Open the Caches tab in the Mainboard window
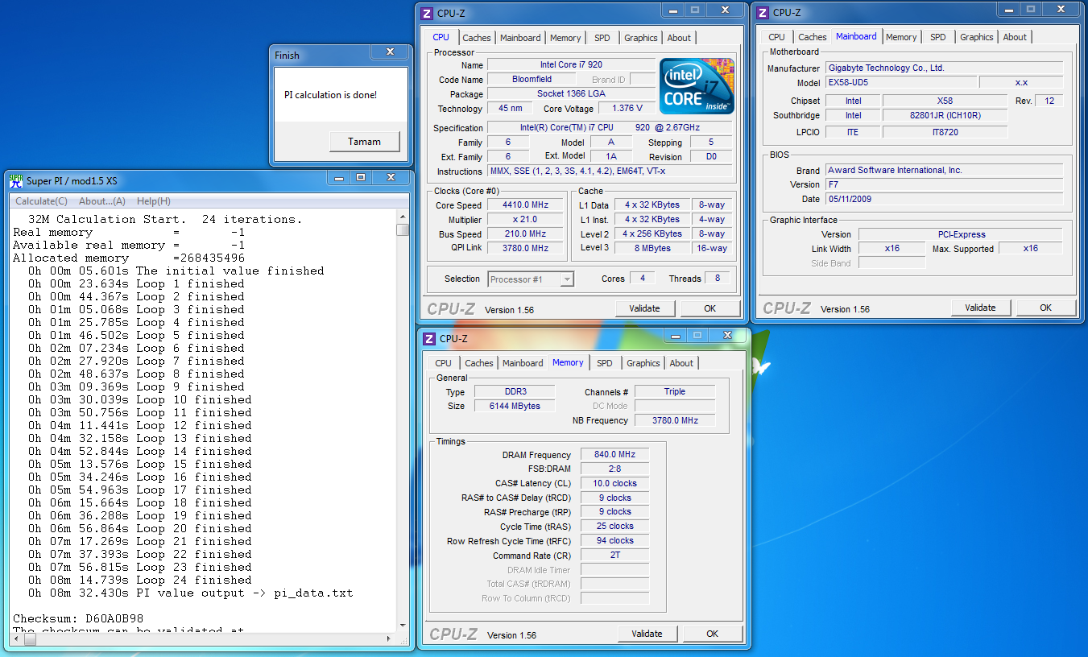Screen dimensions: 1088x657 (x=813, y=37)
